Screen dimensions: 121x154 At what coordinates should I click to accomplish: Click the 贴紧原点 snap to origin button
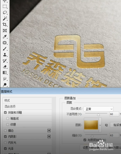pyautogui.click(x=116, y=125)
